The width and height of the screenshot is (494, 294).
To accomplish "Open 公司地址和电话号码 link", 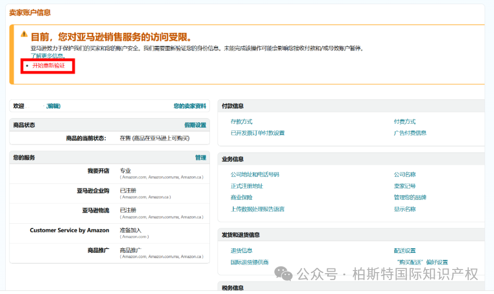I will click(x=255, y=174).
